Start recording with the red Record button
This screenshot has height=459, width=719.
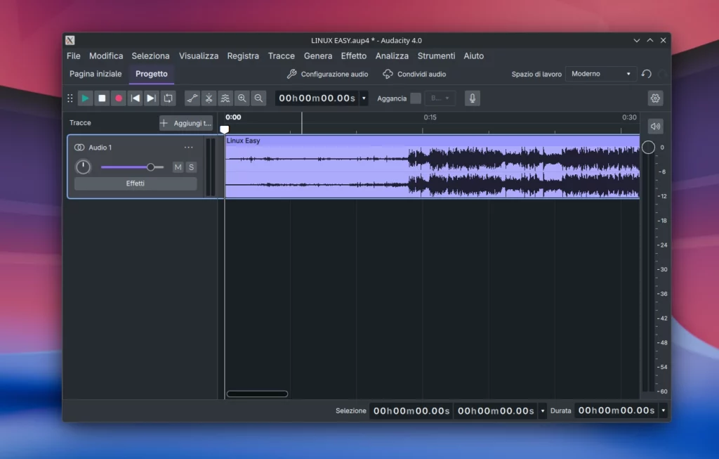click(x=118, y=98)
